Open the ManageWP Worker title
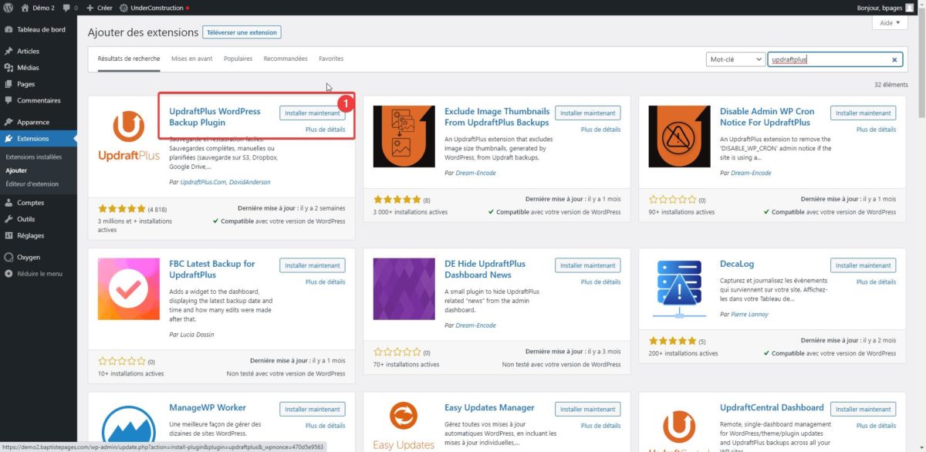This screenshot has height=452, width=926. pos(208,408)
